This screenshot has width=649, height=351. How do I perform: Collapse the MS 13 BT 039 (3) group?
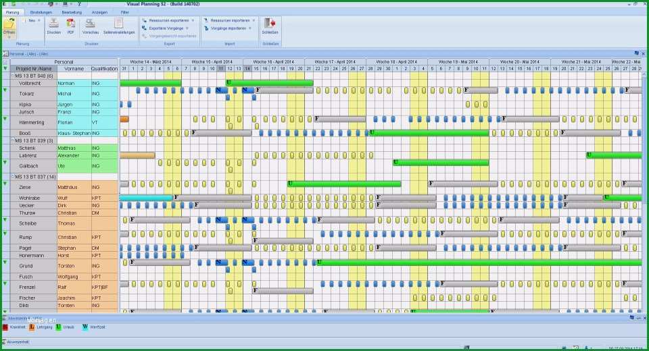click(x=12, y=140)
